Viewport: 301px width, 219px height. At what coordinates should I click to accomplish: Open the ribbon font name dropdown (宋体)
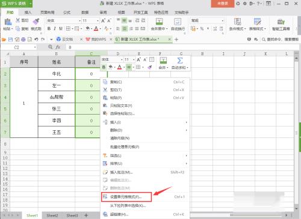79,20
